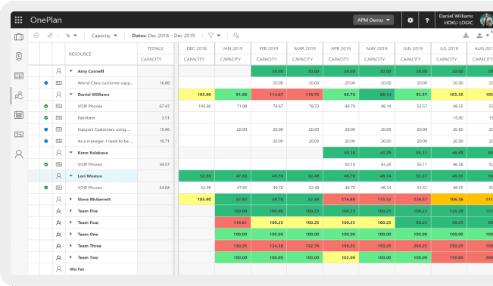The image size is (493, 286).
Task: Expand the Team Four row
Action: [x=70, y=222]
